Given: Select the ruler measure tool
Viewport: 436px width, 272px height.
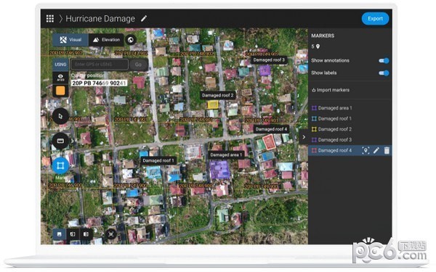Looking at the screenshot, I should coord(60,141).
